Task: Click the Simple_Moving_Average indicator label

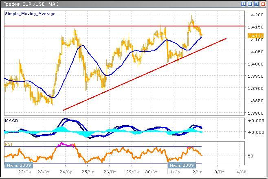Action: point(30,14)
